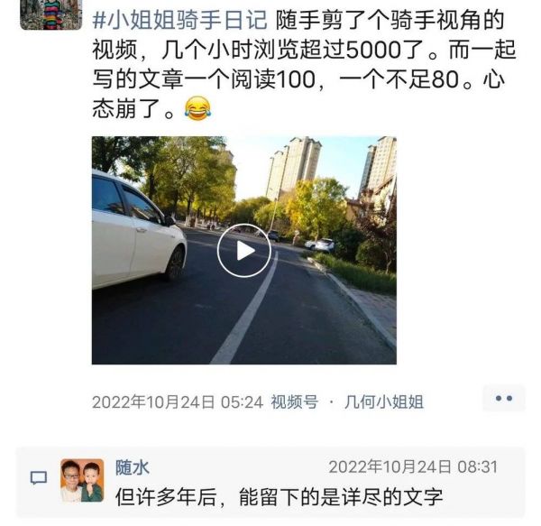541x526 pixels.
Task: Tap the gray comment box background
Action: 270,482
